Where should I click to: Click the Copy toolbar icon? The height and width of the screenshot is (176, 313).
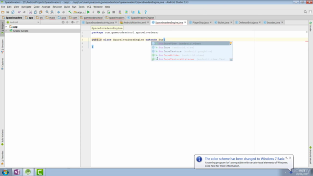tap(36, 12)
